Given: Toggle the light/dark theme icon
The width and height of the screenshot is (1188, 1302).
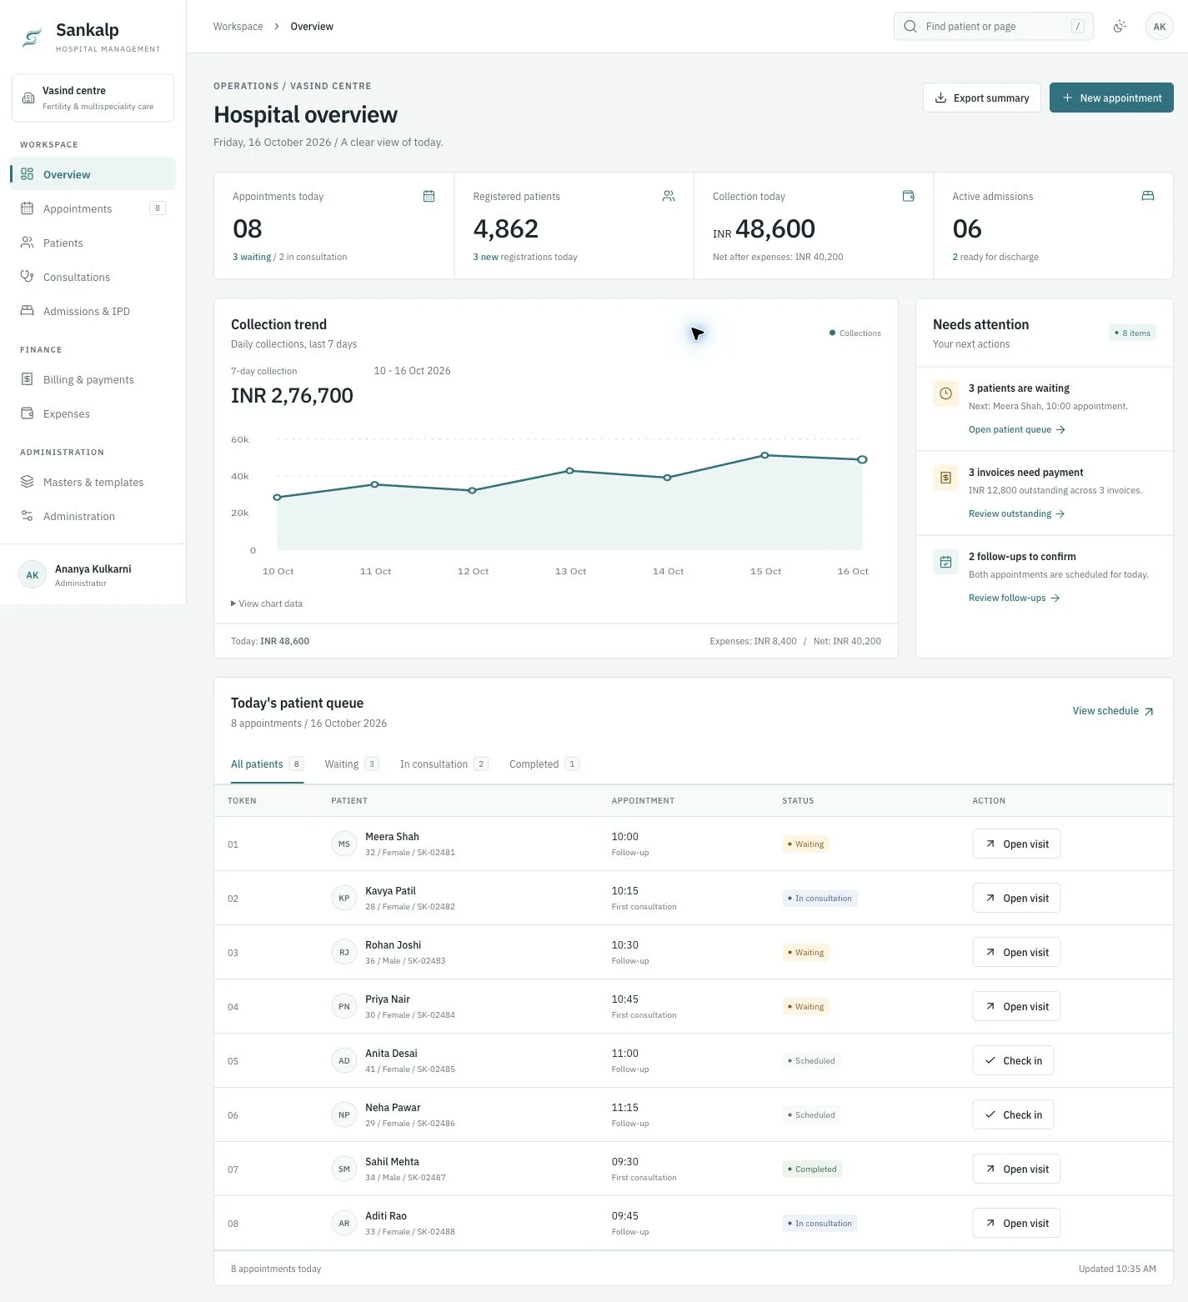Looking at the screenshot, I should pyautogui.click(x=1120, y=27).
